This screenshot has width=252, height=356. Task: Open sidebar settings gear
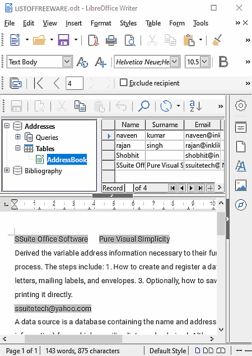pyautogui.click(x=240, y=106)
